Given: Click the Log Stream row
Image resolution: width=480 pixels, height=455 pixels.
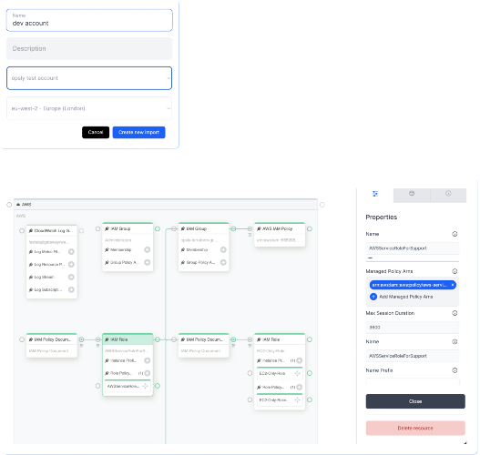Looking at the screenshot, I should coord(51,277).
